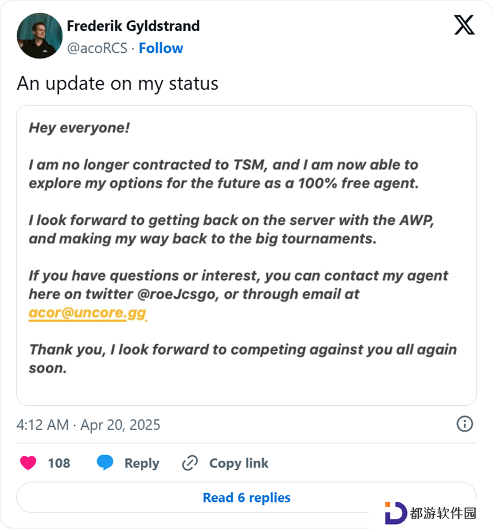Click the 都游软件园 watermark text
This screenshot has width=492, height=529.
(x=443, y=513)
